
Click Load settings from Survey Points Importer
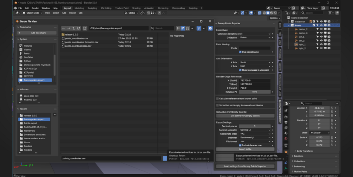coord(245,166)
